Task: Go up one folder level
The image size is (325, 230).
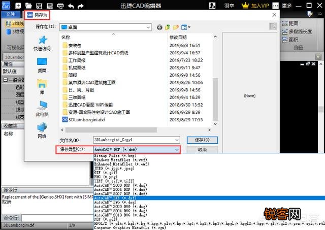Action: 168,27
